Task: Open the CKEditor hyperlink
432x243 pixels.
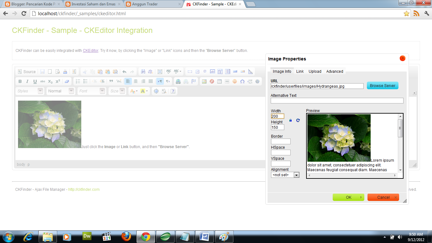Action: [90, 51]
